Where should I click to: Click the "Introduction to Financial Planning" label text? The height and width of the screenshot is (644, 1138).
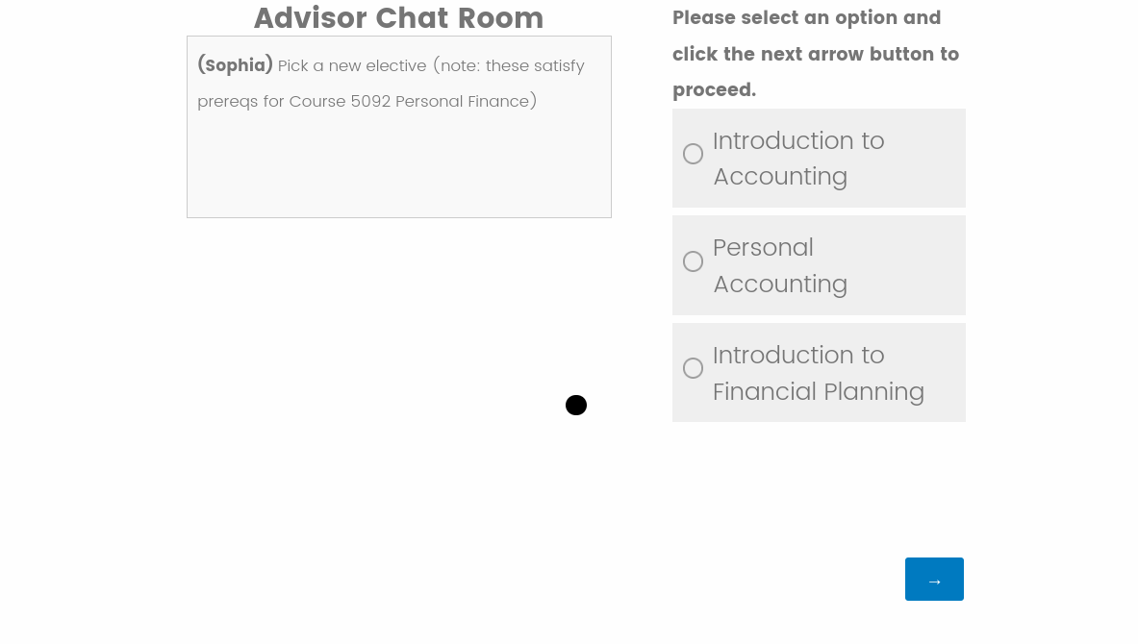[818, 373]
